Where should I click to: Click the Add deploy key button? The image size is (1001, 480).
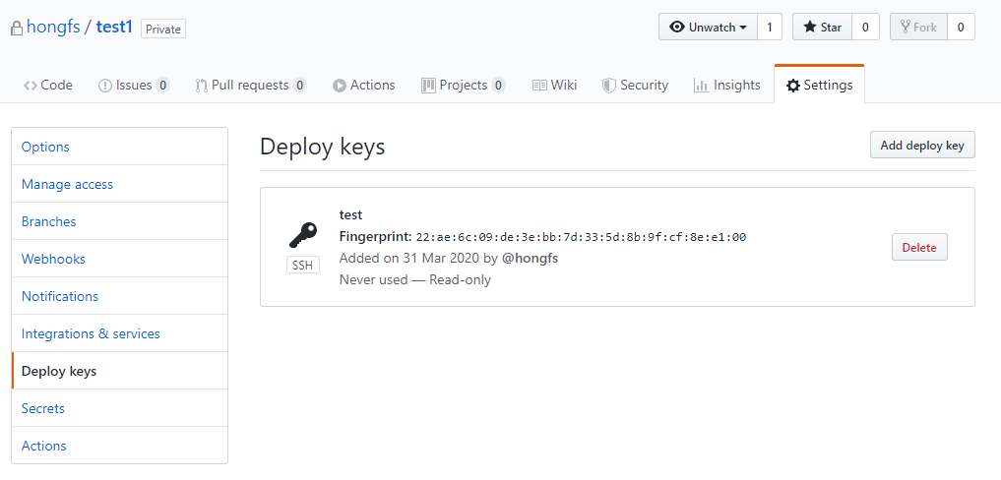coord(922,145)
